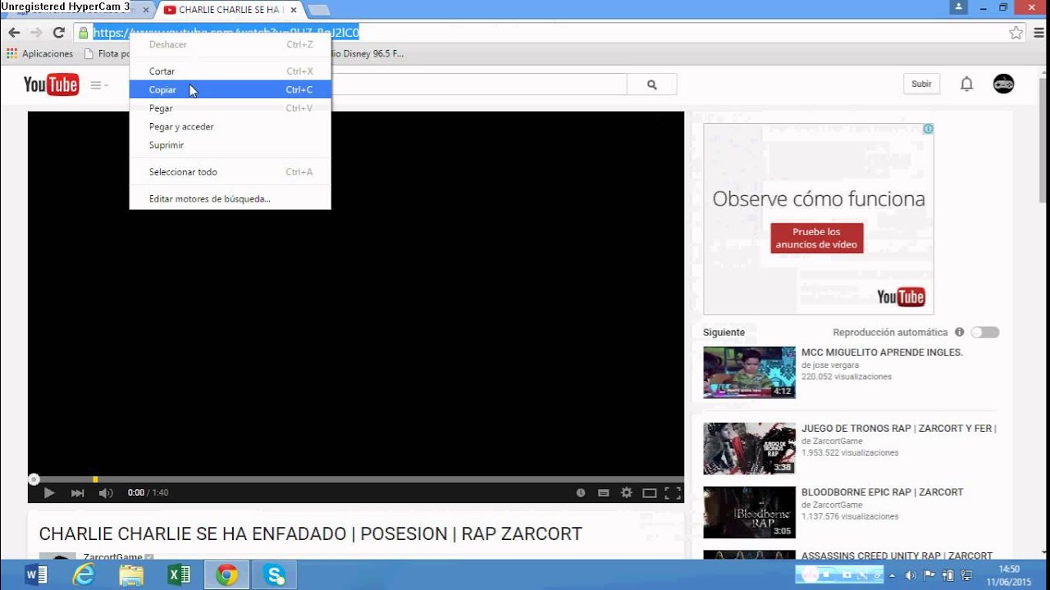Select Pegar in context menu
Screen dimensions: 1050x590
231,108
